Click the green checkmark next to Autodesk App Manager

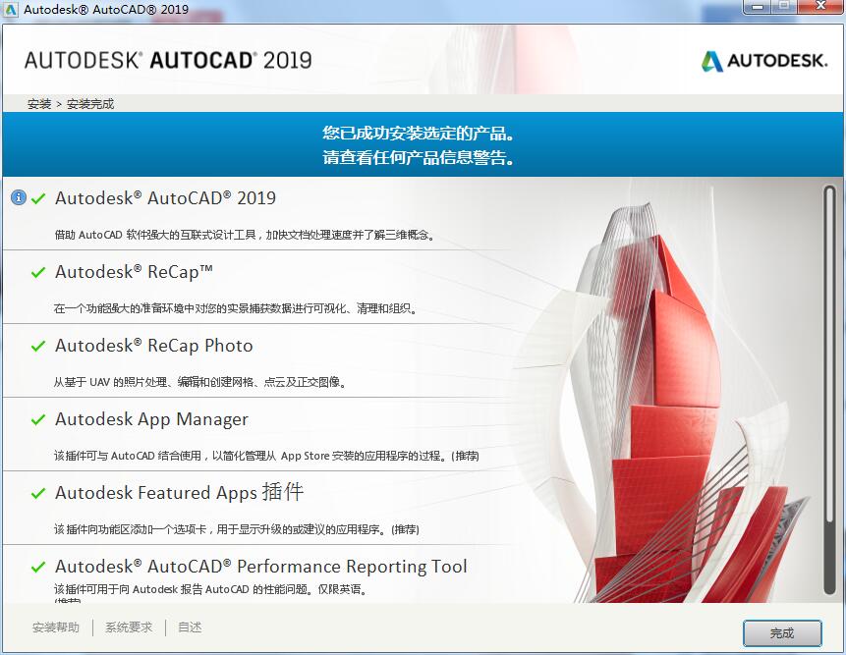pos(38,418)
